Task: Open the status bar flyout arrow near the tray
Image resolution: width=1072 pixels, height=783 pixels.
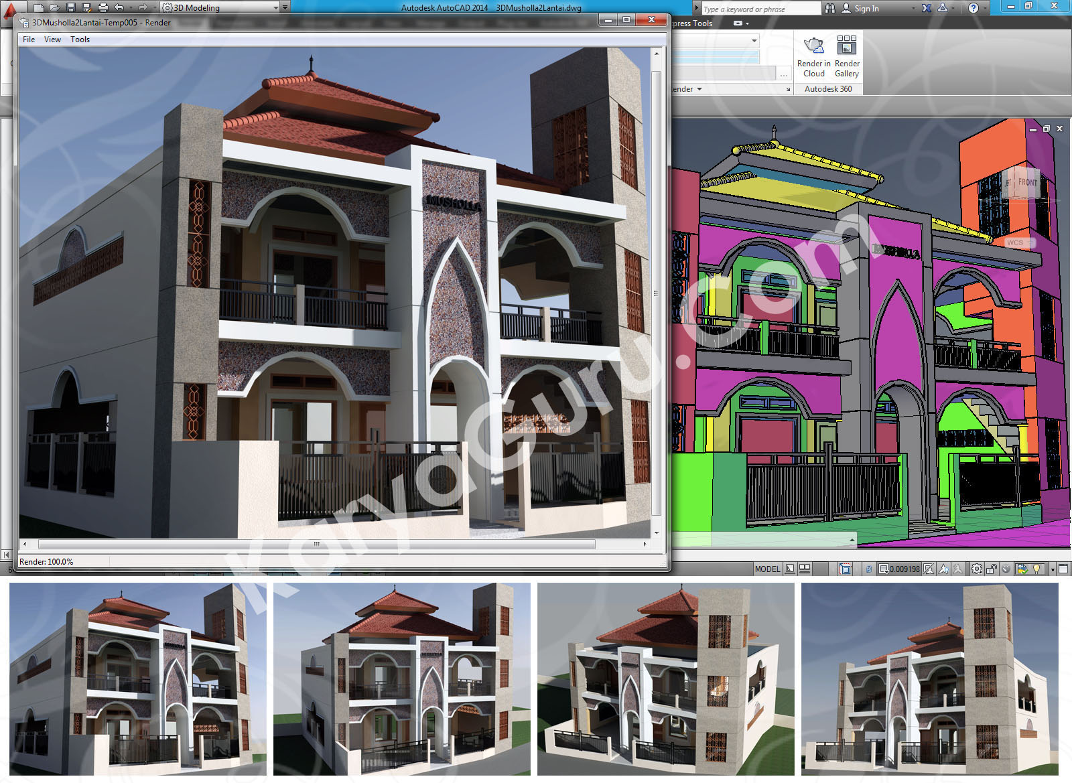Action: (x=1053, y=569)
